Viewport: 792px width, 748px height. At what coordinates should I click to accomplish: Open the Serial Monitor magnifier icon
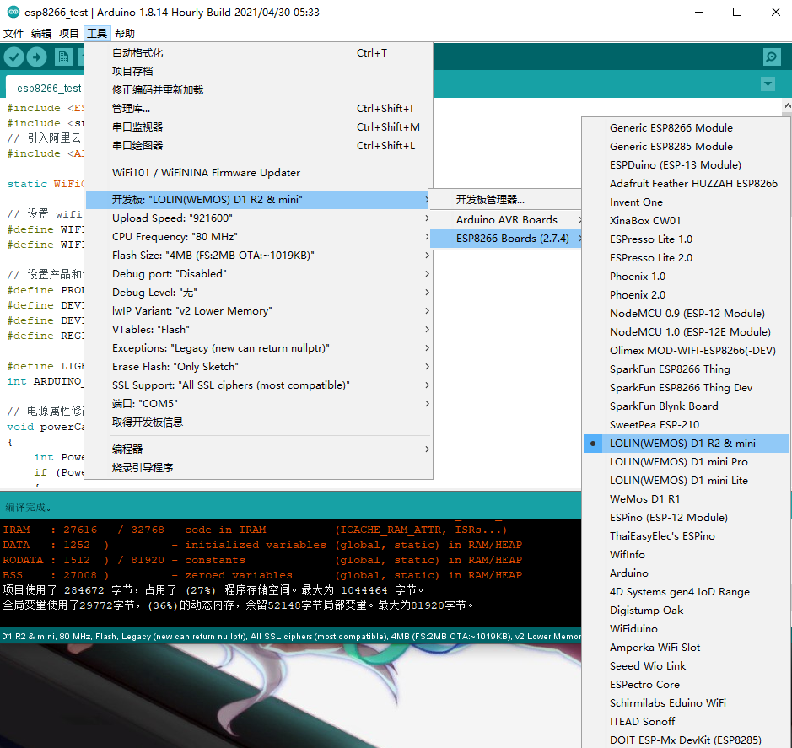(x=772, y=57)
